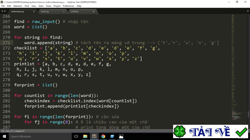Open PowerShell icon on taskbar
This screenshot has height=140, width=250.
pos(112,136)
